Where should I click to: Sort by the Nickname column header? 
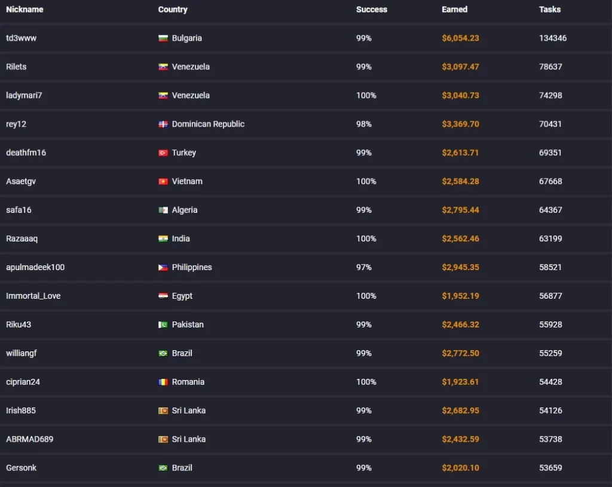[x=25, y=10]
